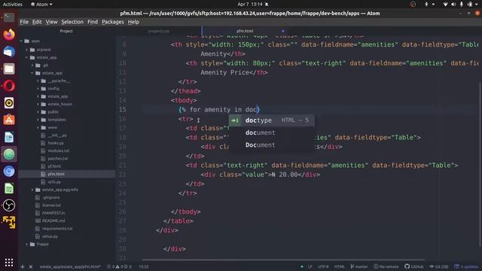This screenshot has width=482, height=271.
Task: Choose doctype autocomplete suggestion
Action: [x=271, y=120]
